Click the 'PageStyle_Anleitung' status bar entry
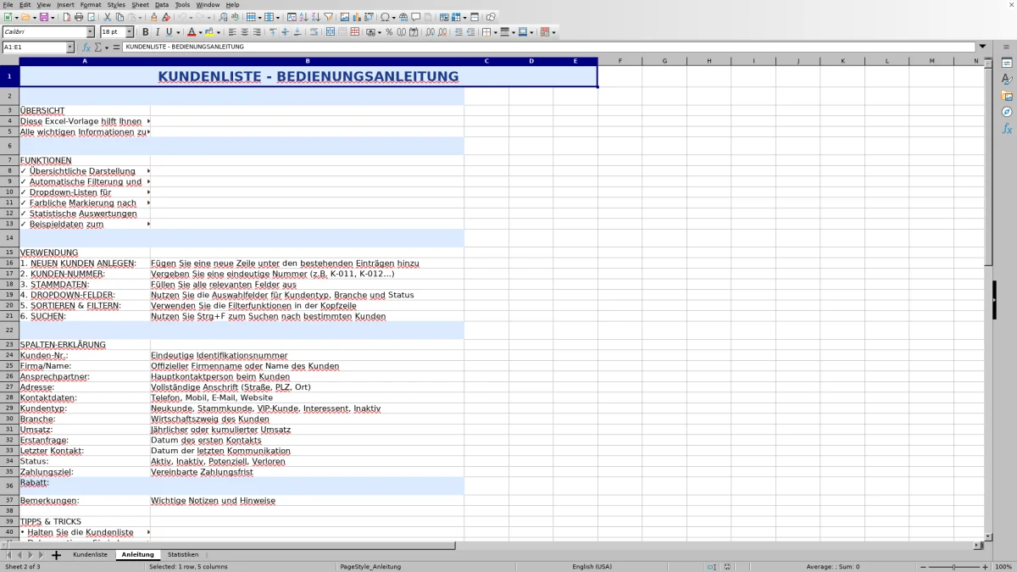This screenshot has width=1017, height=572. pos(370,566)
